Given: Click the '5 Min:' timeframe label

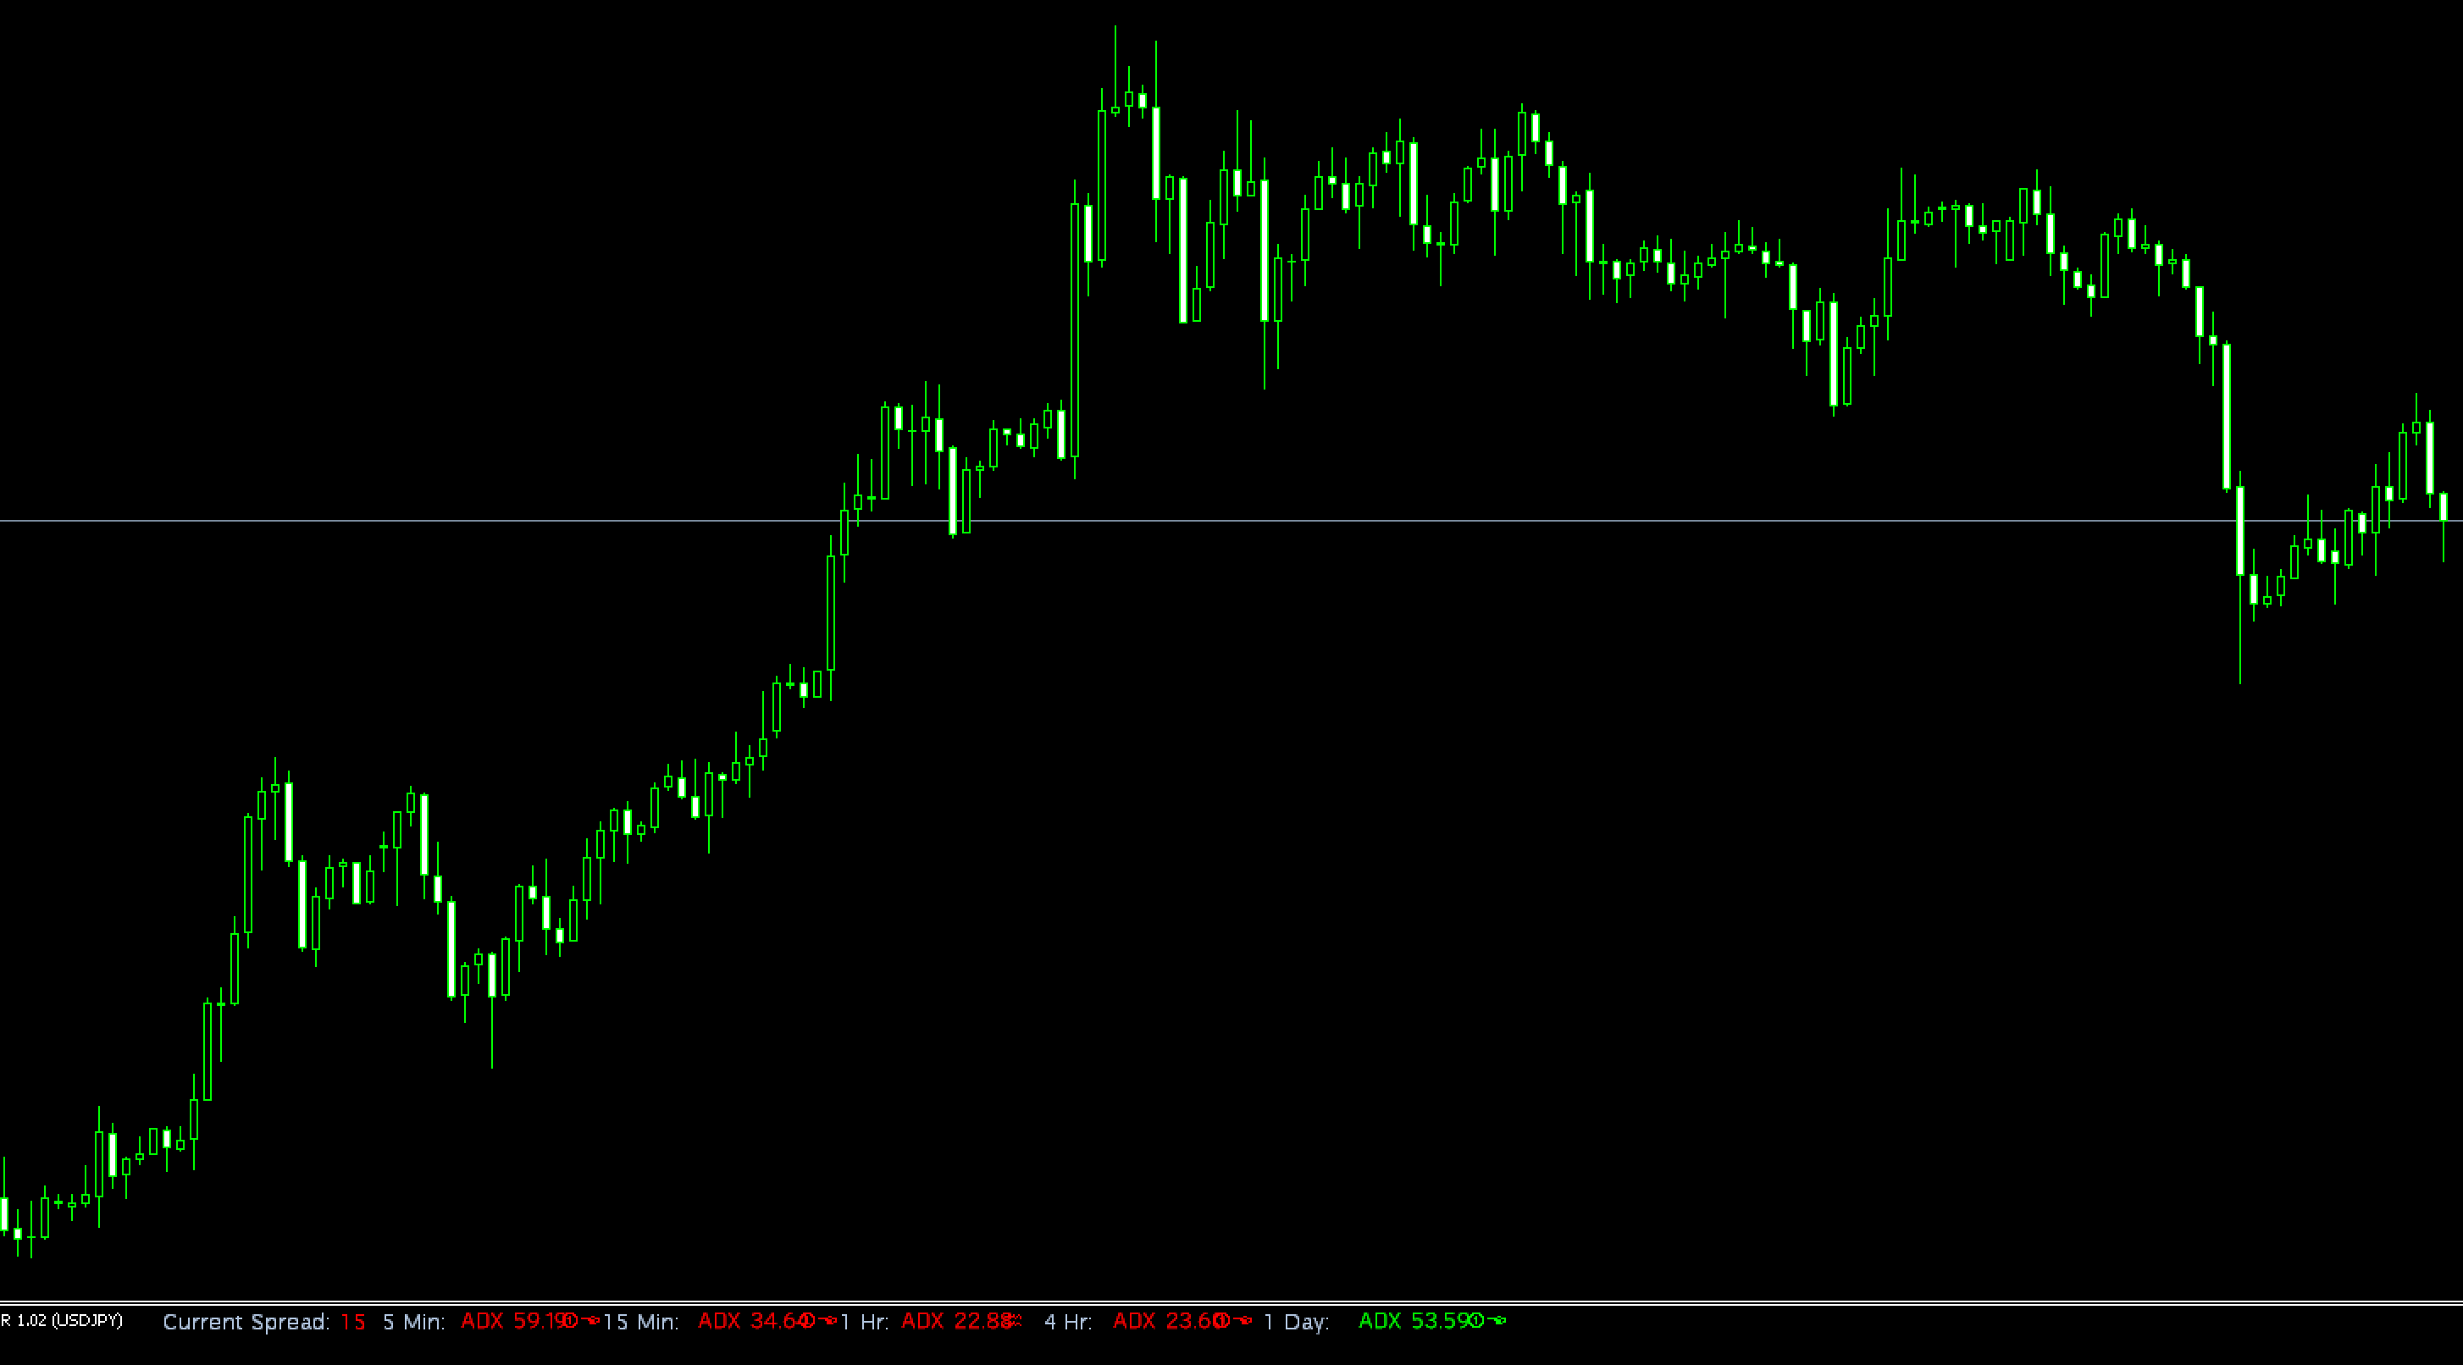Looking at the screenshot, I should click(x=414, y=1322).
